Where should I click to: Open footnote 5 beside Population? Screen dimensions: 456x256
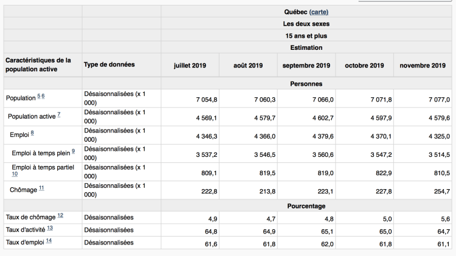coord(39,96)
